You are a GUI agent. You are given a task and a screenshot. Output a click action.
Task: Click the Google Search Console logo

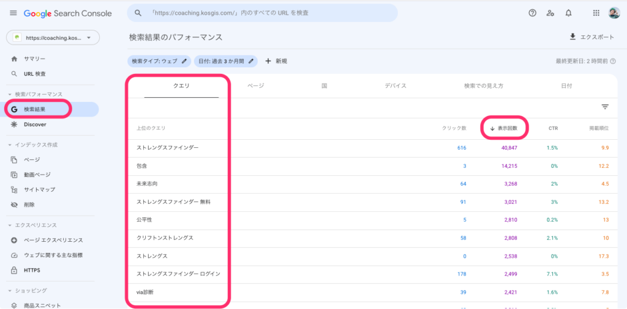coord(67,13)
